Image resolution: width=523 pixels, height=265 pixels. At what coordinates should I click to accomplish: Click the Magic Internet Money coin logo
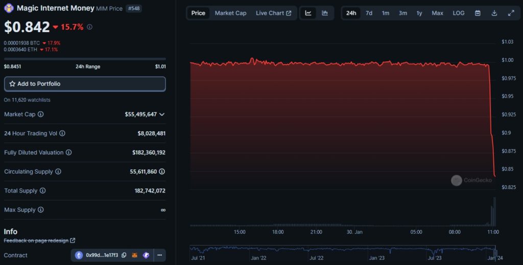[x=9, y=8]
